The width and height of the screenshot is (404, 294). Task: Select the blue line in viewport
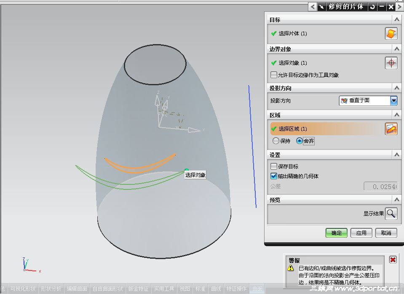click(252, 146)
